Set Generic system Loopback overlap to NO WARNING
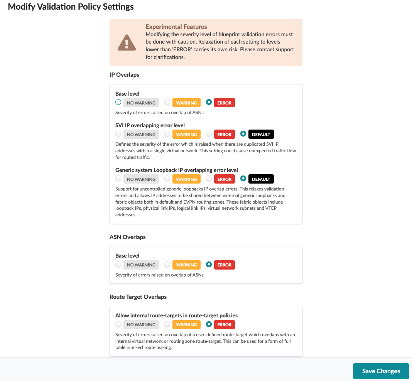The height and width of the screenshot is (381, 412). tap(118, 179)
